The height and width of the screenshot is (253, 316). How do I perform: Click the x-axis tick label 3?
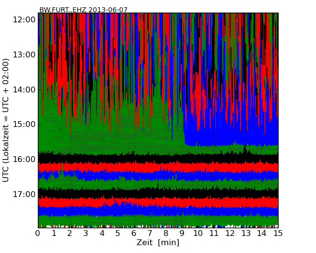(x=86, y=234)
